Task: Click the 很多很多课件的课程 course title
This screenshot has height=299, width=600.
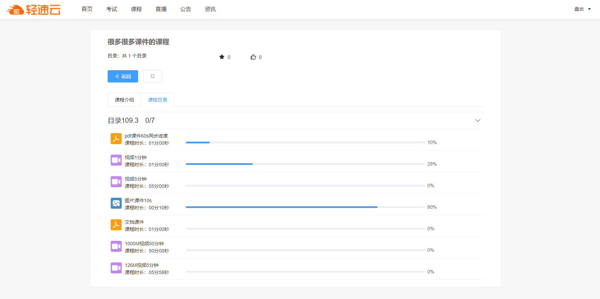Action: (138, 42)
